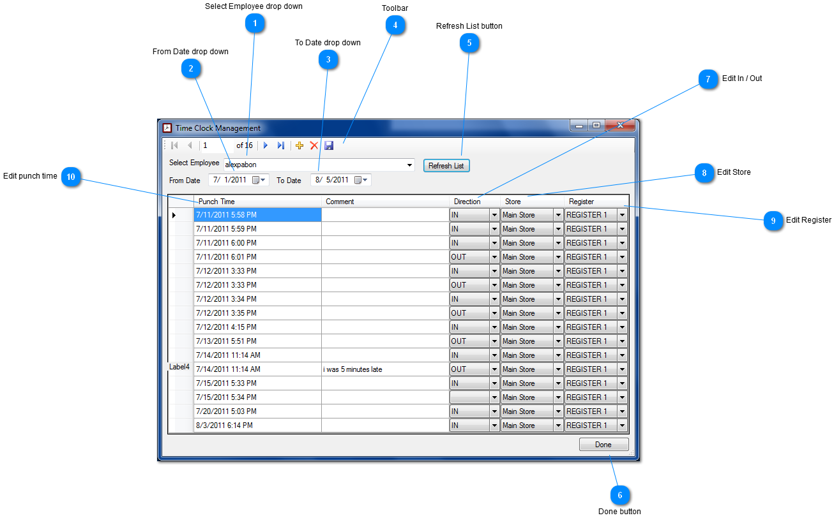Close the Time Clock Management window
Screen dimensions: 834x518
pos(619,125)
